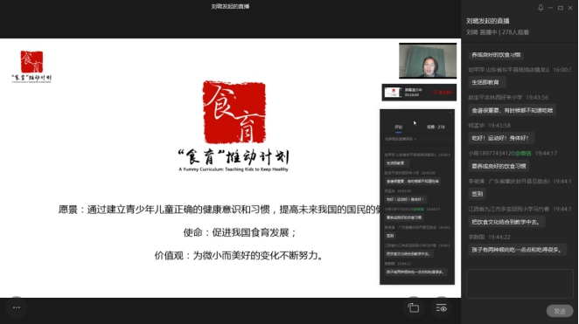Click the notification bell icon

(541, 8)
